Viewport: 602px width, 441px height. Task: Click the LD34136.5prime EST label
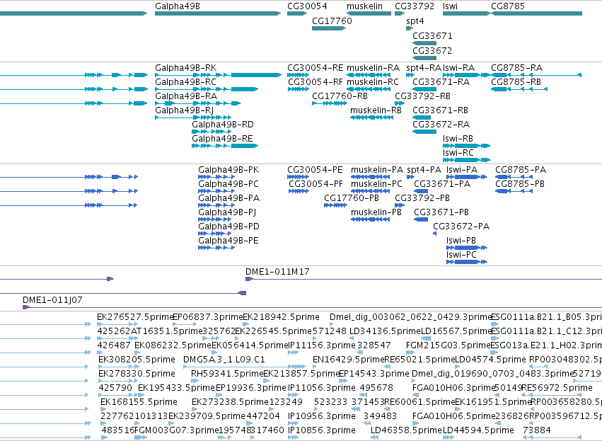pyautogui.click(x=385, y=331)
